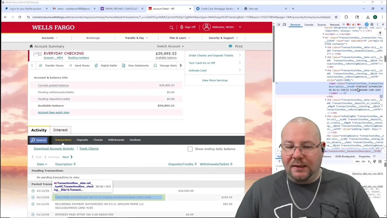Open the DevTools three-dot customize menu

(377, 25)
